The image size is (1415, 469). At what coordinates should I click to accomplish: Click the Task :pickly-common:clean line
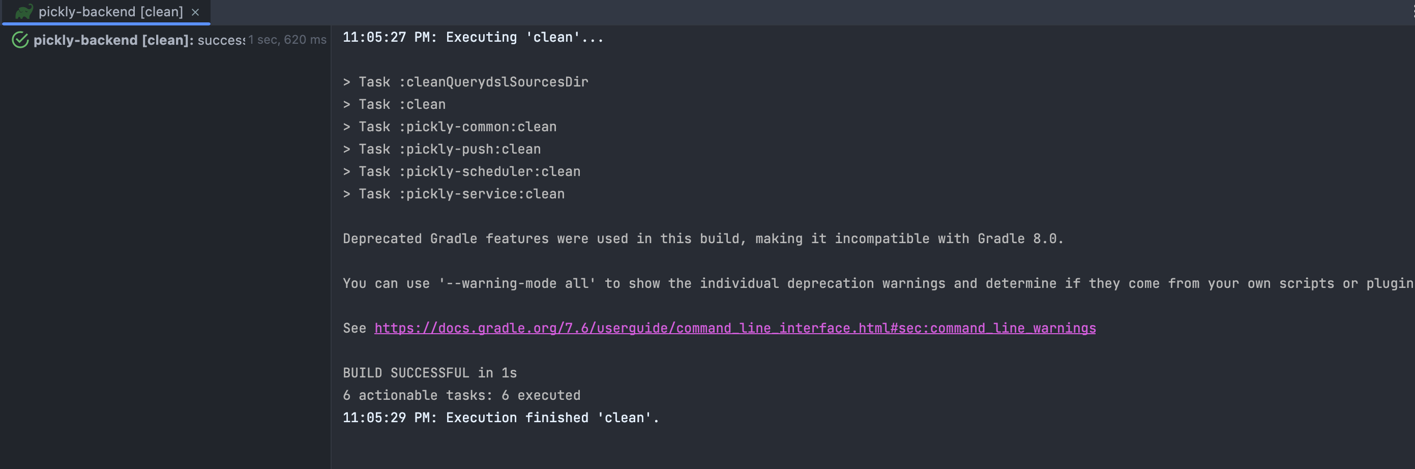click(450, 127)
